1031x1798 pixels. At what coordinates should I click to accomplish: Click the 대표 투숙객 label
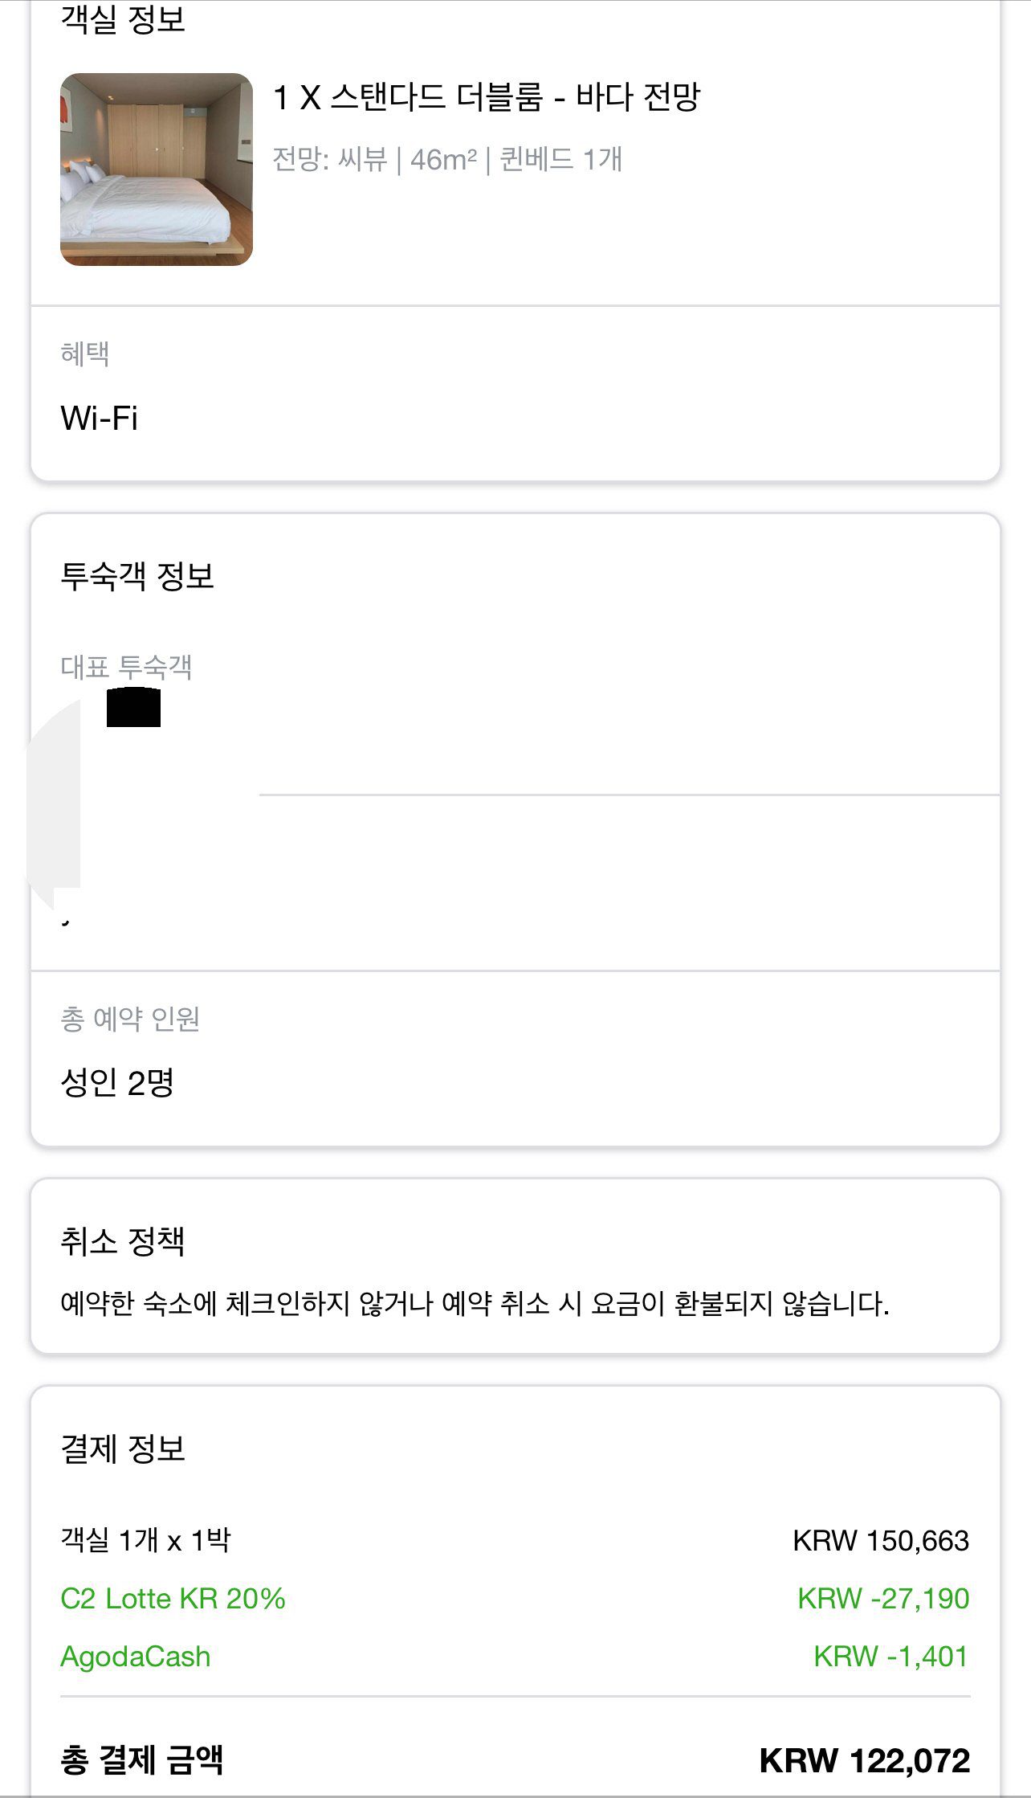(x=126, y=667)
